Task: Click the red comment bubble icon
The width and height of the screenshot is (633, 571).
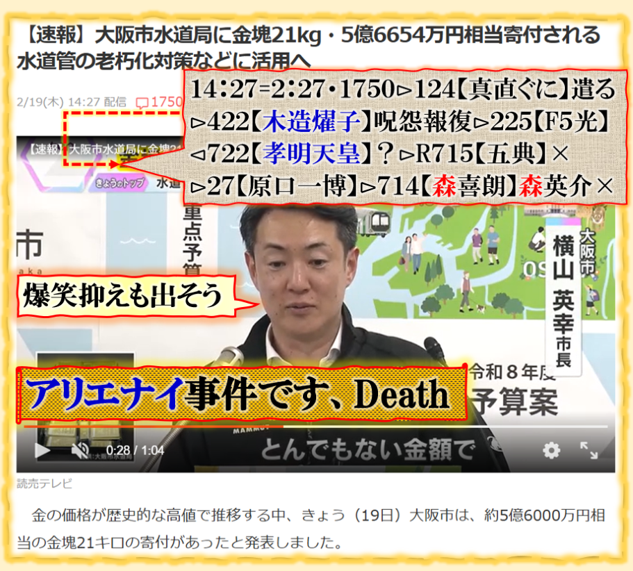Action: pos(142,103)
